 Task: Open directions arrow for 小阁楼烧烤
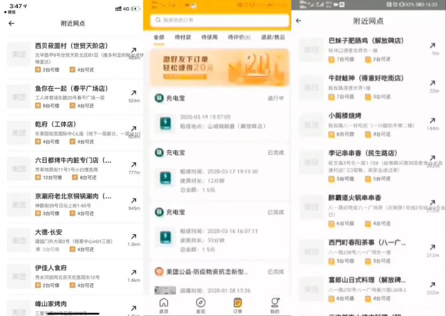[432, 121]
